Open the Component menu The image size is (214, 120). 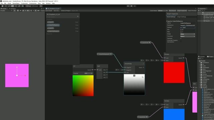click(24, 3)
